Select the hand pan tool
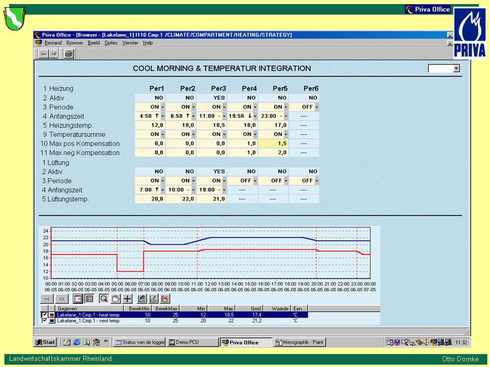 [115, 299]
